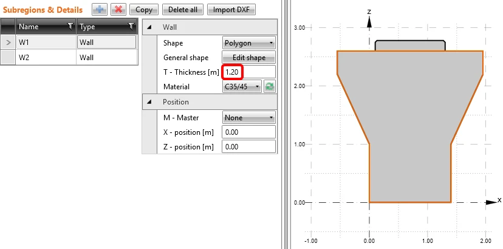The width and height of the screenshot is (503, 249).
Task: Click the Type column header
Action: pyautogui.click(x=107, y=27)
